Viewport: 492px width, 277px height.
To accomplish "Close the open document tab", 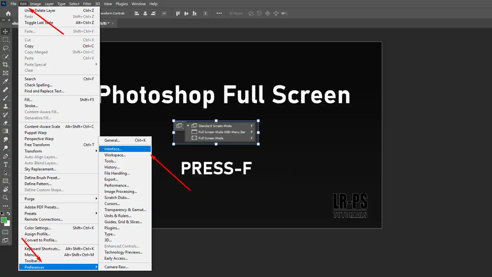I will point(113,23).
